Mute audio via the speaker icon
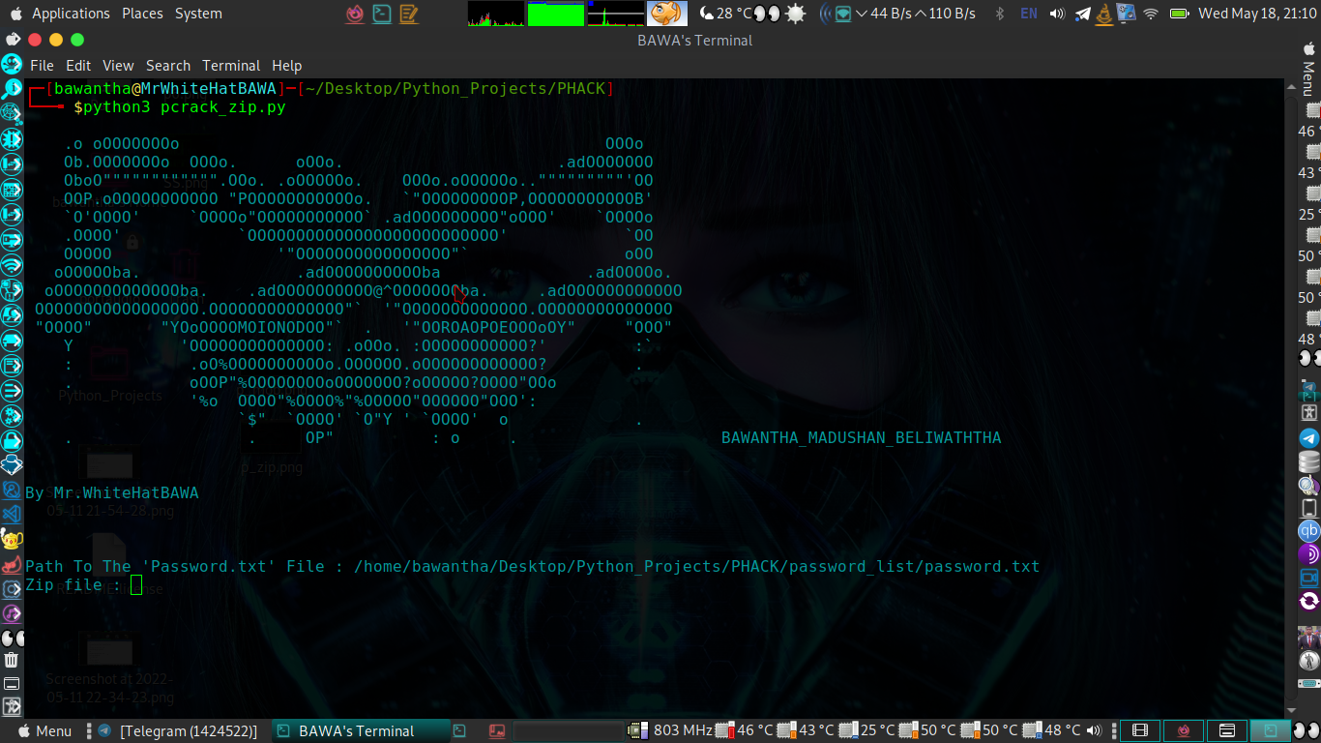Screen dimensions: 1321x743 pos(1058,13)
